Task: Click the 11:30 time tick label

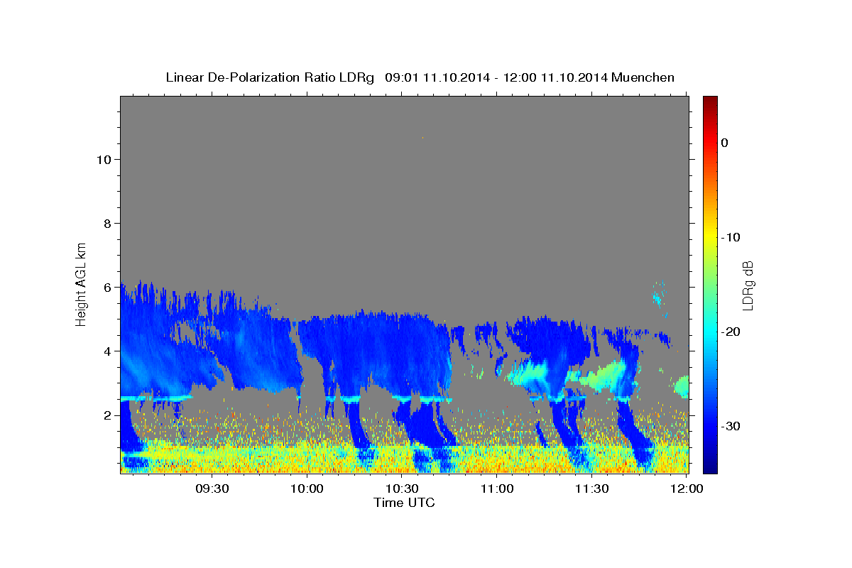Action: [x=591, y=488]
